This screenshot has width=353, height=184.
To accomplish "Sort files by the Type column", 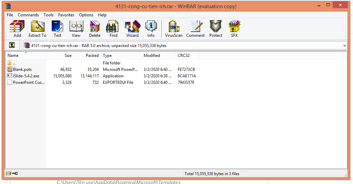I will pyautogui.click(x=121, y=56).
